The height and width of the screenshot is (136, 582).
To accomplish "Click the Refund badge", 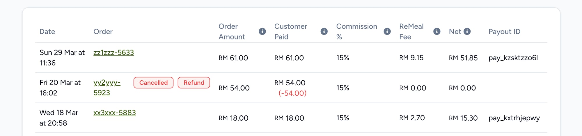I will coord(194,83).
